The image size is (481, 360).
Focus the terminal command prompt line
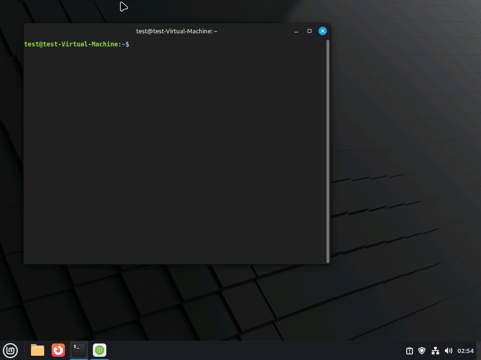tap(188, 44)
